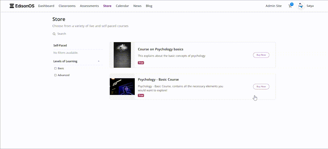The height and width of the screenshot is (149, 328).
Task: Tick the Basic level checkbox
Action: (x=55, y=68)
